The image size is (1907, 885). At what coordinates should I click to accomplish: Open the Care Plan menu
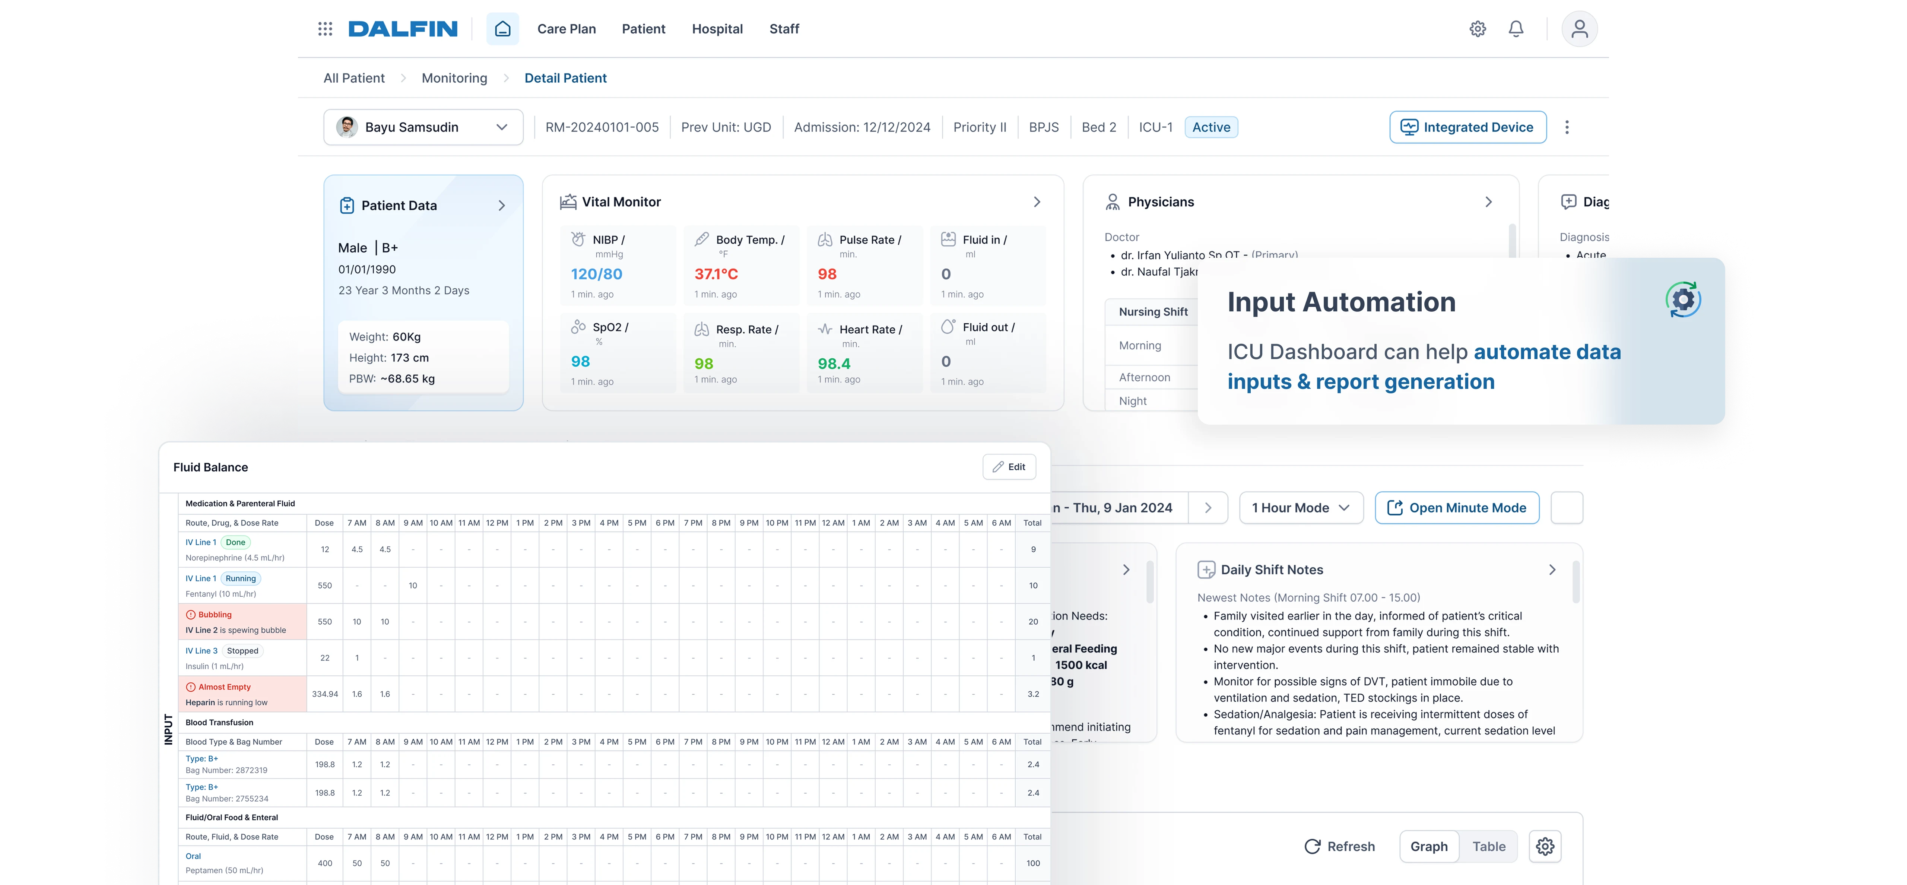(566, 29)
